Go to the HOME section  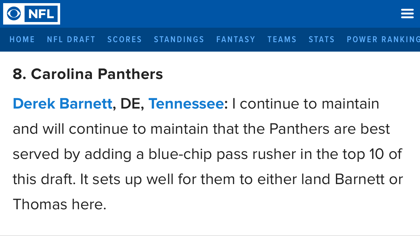[22, 39]
